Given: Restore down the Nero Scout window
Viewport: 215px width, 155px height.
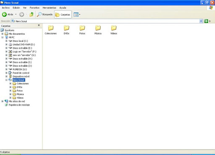Looking at the screenshot, I should click(207, 3).
